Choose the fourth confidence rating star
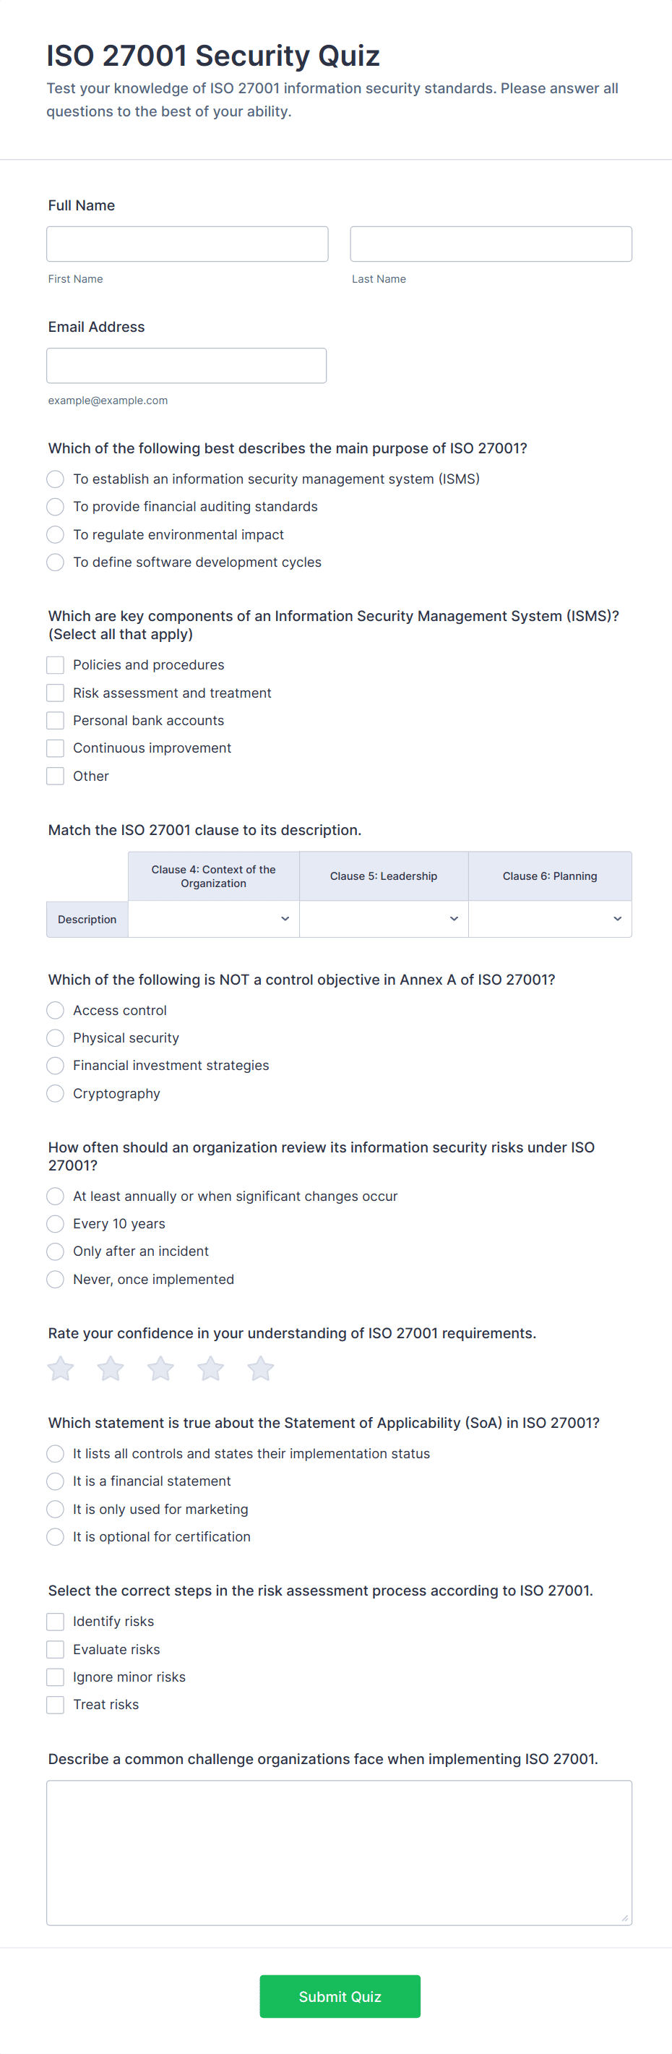The image size is (672, 2054). coord(210,1369)
